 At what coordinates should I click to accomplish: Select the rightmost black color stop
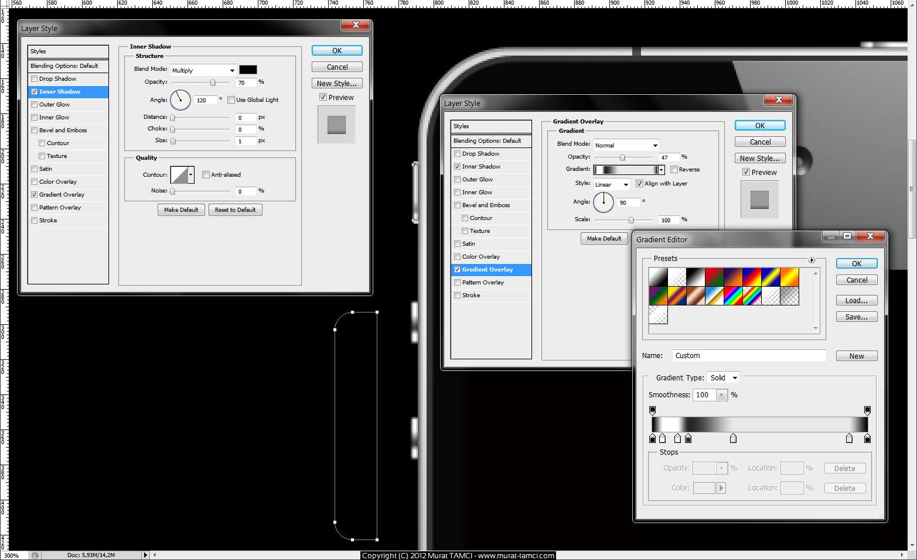point(867,438)
